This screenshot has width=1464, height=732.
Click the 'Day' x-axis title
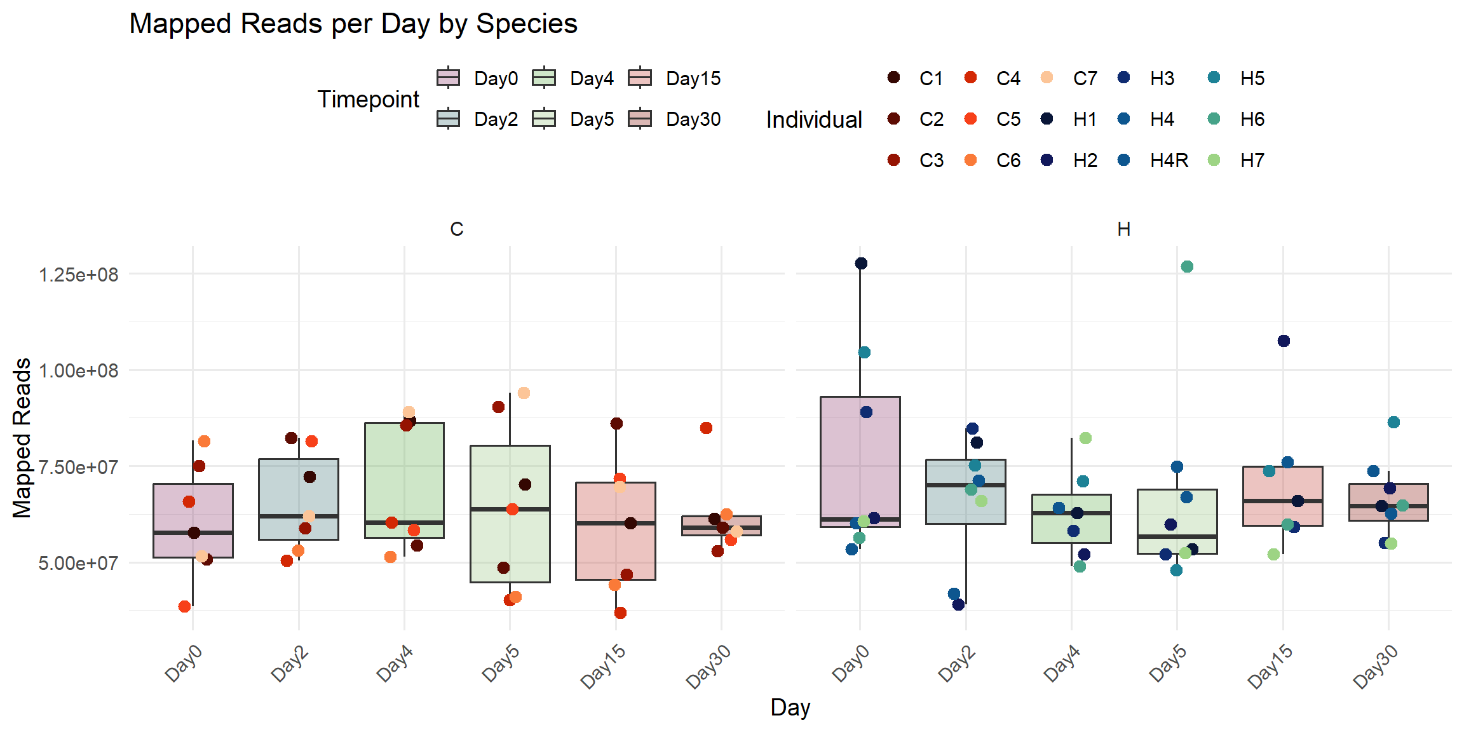coord(790,707)
